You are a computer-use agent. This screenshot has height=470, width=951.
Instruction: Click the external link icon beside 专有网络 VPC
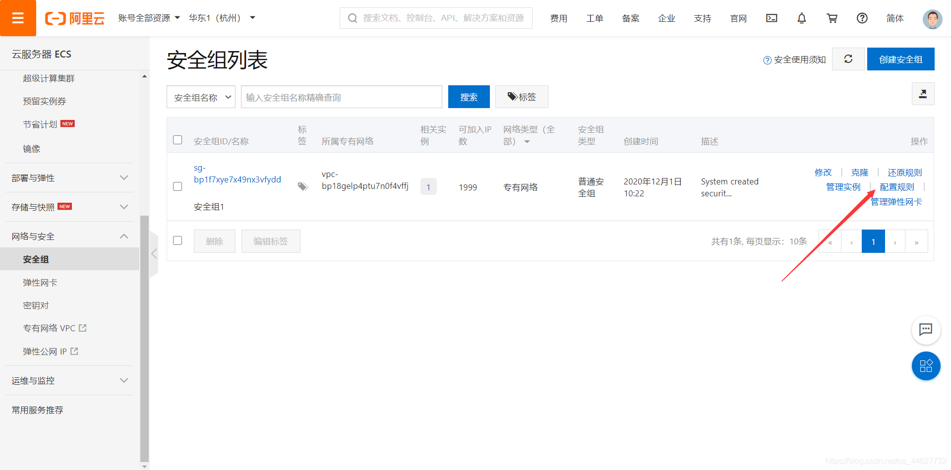click(x=83, y=328)
